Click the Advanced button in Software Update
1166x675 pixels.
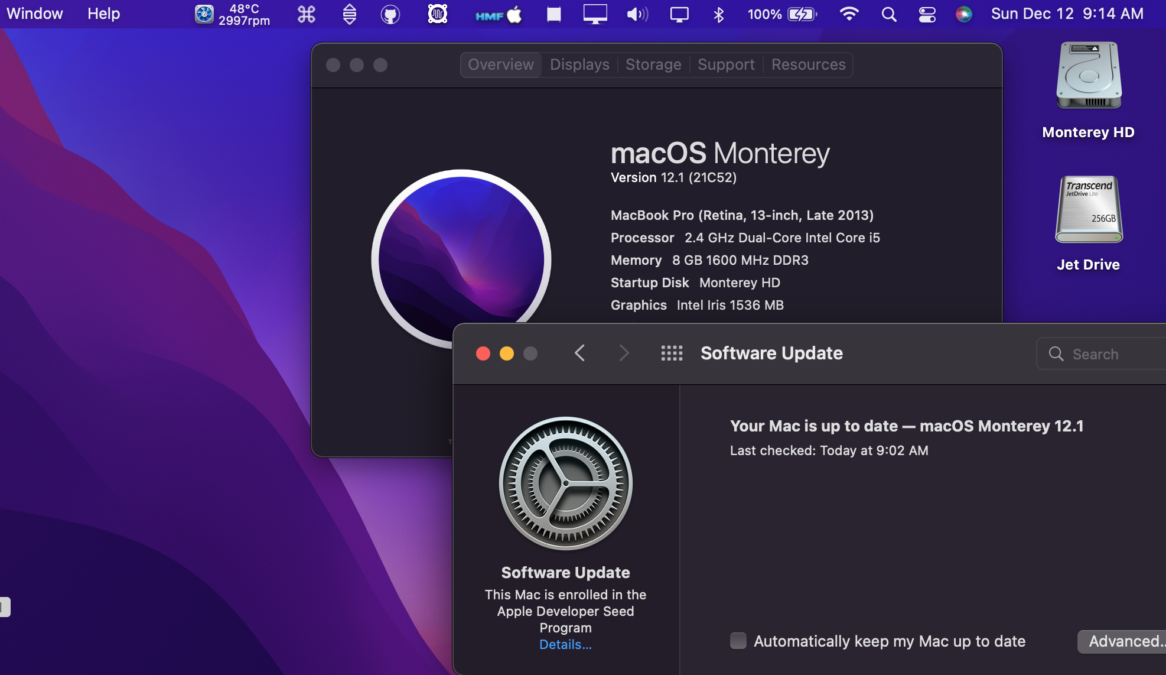[x=1122, y=641]
